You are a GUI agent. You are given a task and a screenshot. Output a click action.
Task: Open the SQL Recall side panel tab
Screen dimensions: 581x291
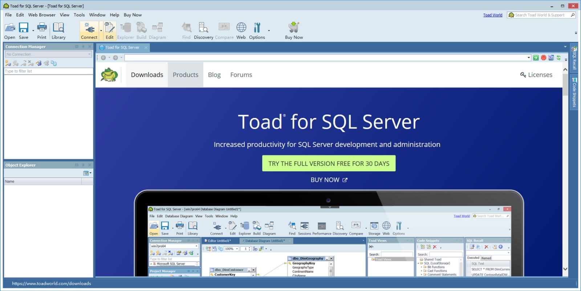click(x=574, y=58)
